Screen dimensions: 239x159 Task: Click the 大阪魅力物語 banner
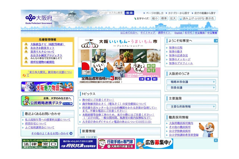[47, 87]
